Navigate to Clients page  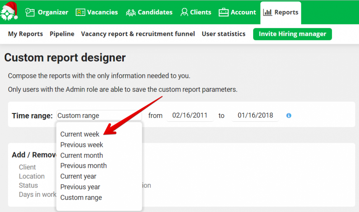point(196,12)
